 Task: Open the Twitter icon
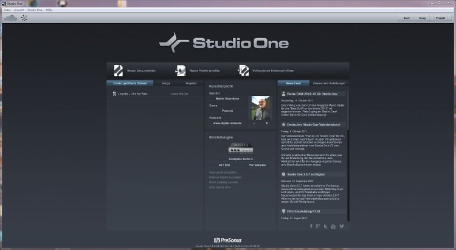pyautogui.click(x=326, y=226)
